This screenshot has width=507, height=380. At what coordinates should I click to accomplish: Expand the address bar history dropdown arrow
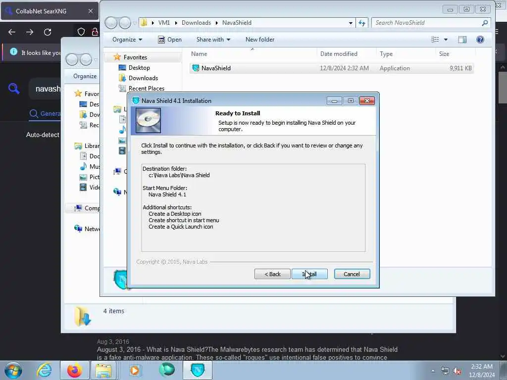pos(351,23)
